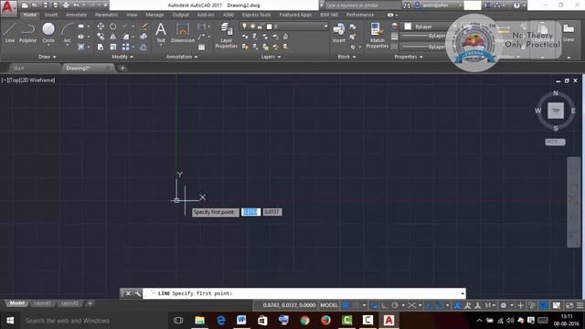The width and height of the screenshot is (585, 329).
Task: Click the Erase tool in Modify panel
Action: [144, 27]
